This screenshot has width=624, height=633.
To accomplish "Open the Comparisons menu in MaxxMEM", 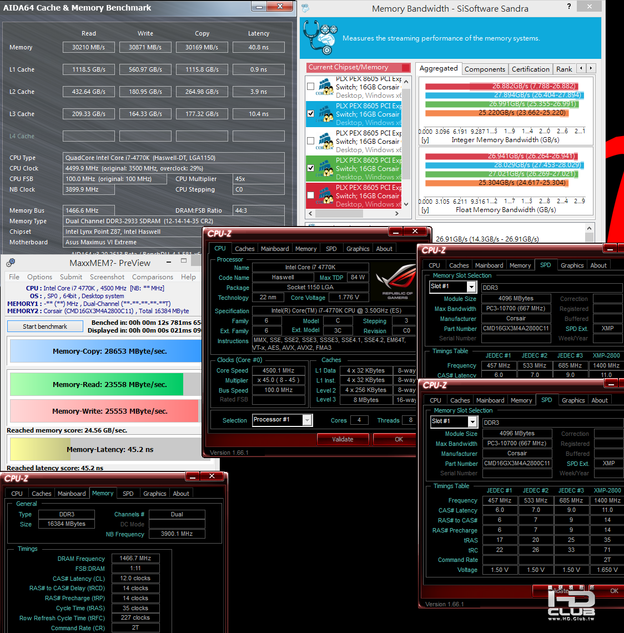I will tap(153, 277).
